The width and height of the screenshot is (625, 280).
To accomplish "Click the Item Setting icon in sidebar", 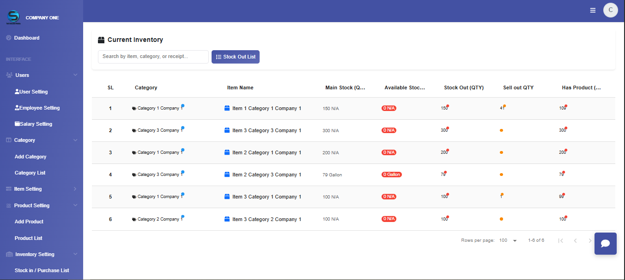I will coord(8,189).
